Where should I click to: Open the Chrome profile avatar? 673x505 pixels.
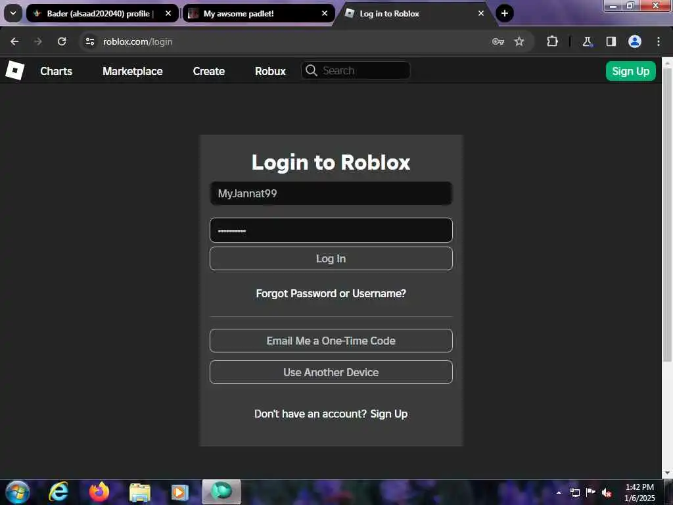click(635, 41)
